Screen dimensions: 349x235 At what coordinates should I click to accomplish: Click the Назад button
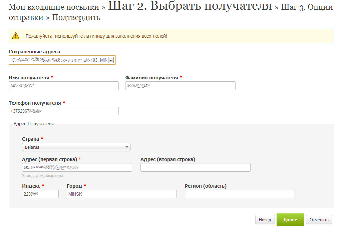tap(265, 220)
